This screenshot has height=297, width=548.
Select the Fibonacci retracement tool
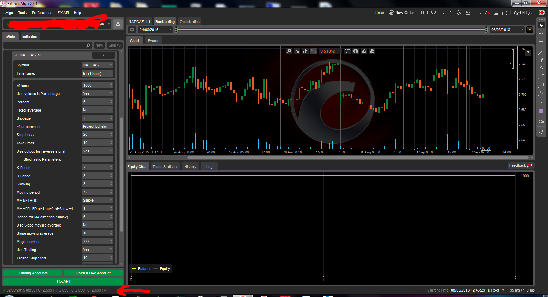click(541, 77)
